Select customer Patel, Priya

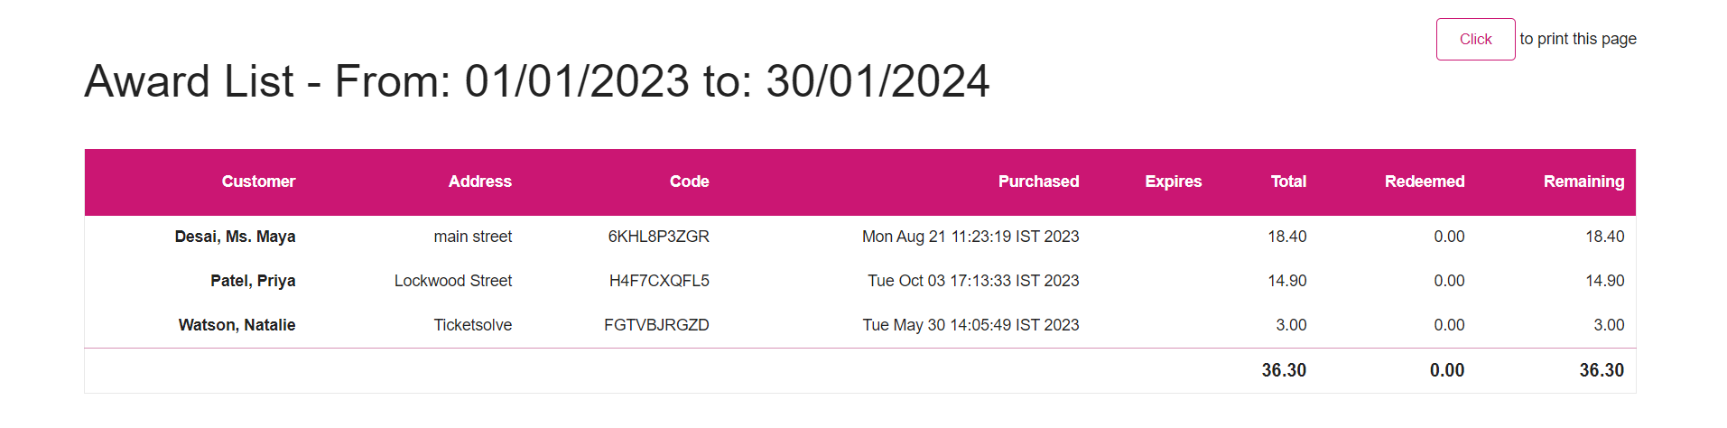tap(253, 281)
